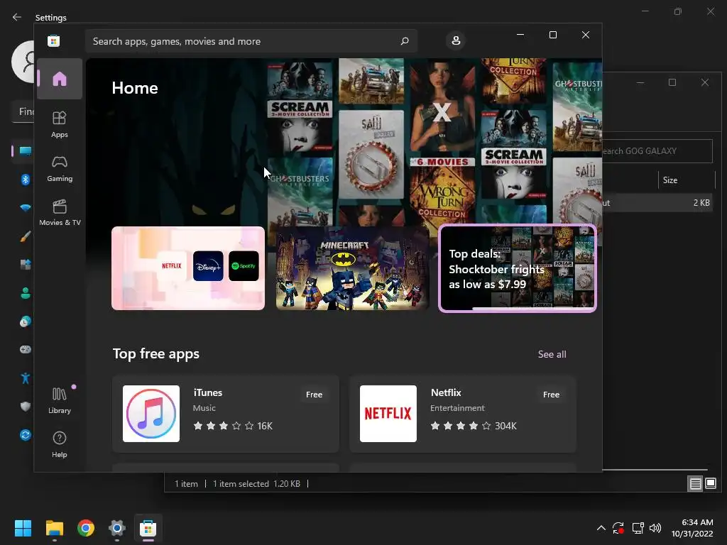Viewport: 727px width, 545px height.
Task: Open the Minecraft Batman promo card
Action: 352,268
